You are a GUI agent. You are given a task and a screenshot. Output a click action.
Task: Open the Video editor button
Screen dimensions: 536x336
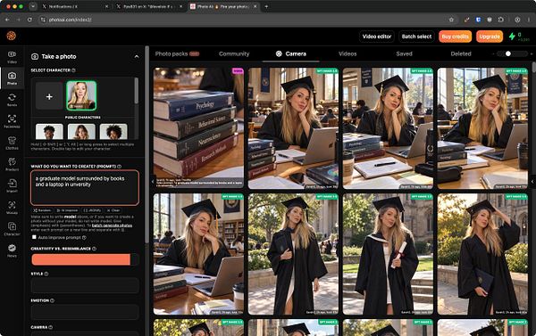coord(377,37)
